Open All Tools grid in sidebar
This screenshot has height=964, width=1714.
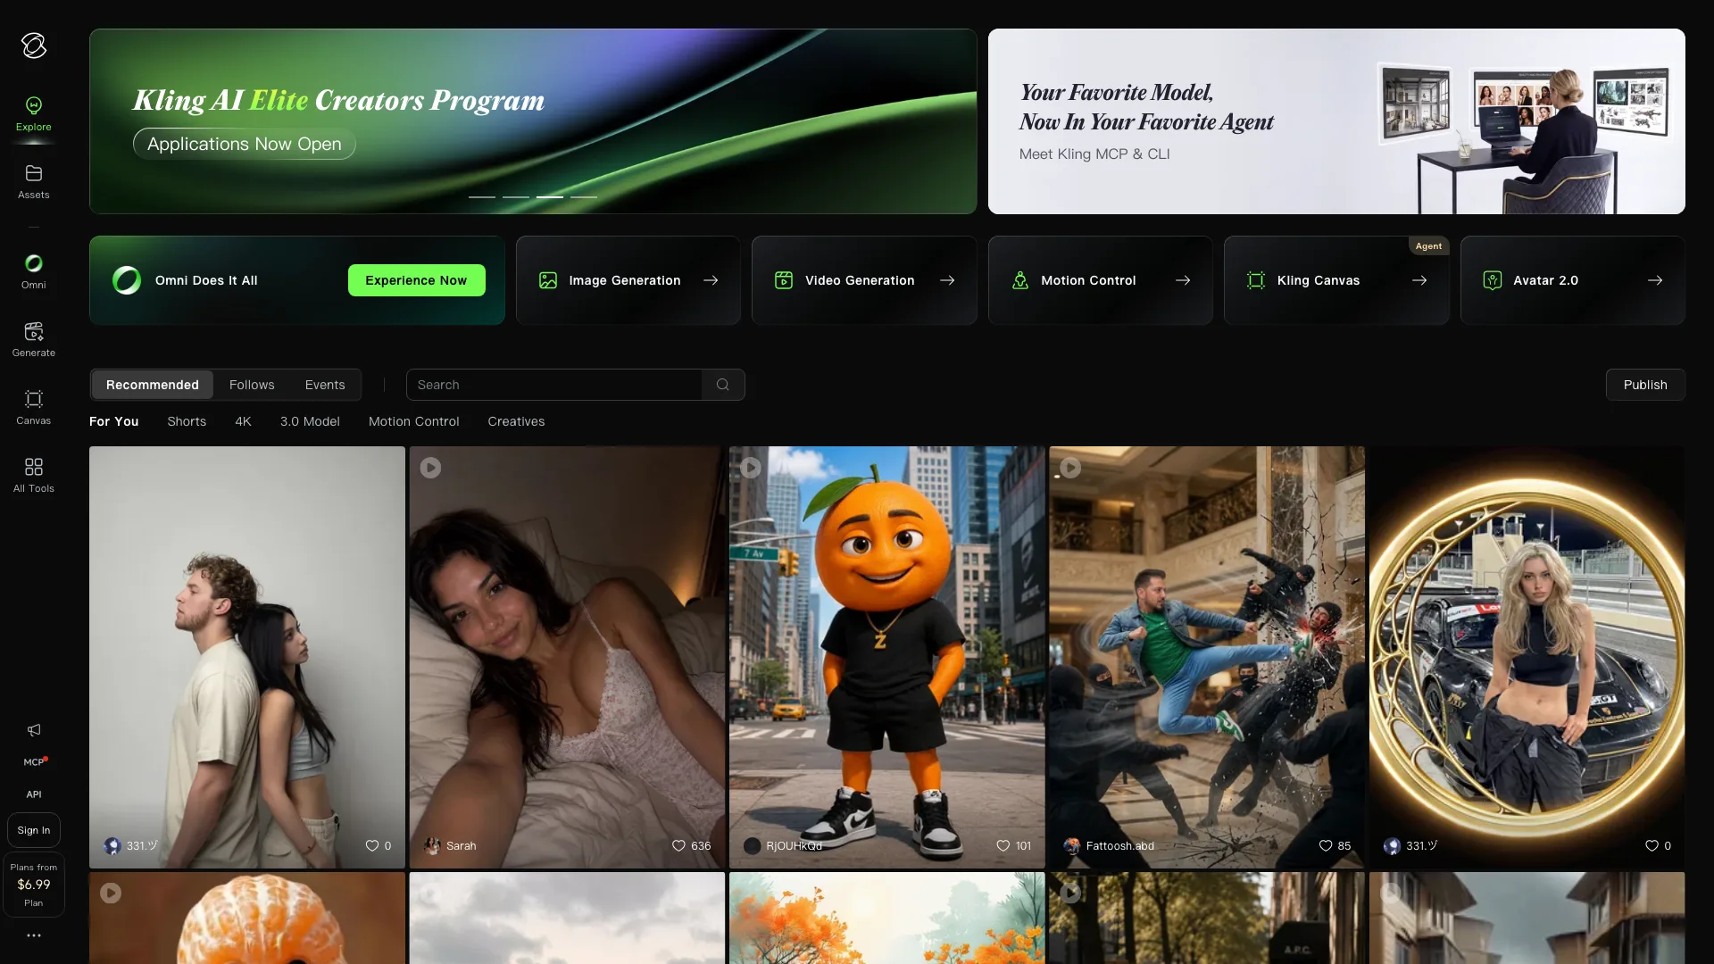click(x=34, y=476)
